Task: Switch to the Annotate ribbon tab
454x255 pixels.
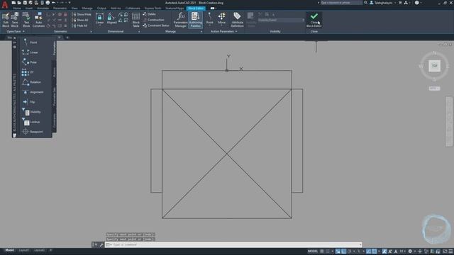Action: [43, 8]
